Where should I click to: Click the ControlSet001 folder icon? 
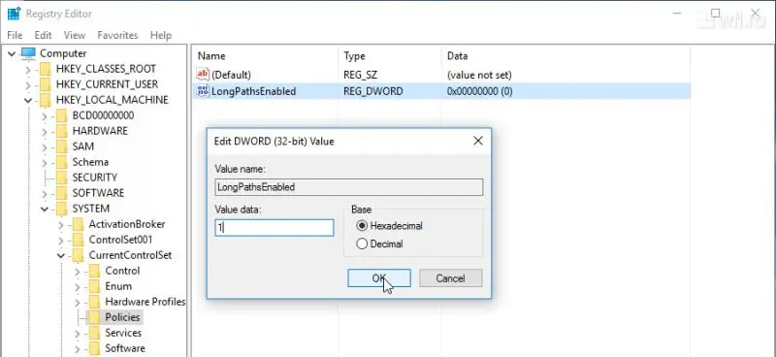(78, 240)
